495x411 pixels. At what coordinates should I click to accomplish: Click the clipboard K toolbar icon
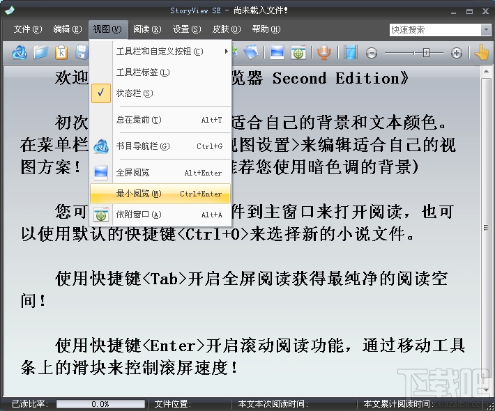click(x=61, y=52)
